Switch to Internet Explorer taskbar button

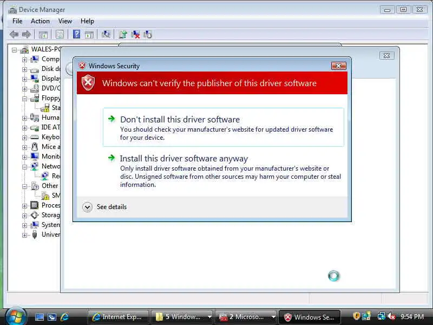click(x=118, y=317)
